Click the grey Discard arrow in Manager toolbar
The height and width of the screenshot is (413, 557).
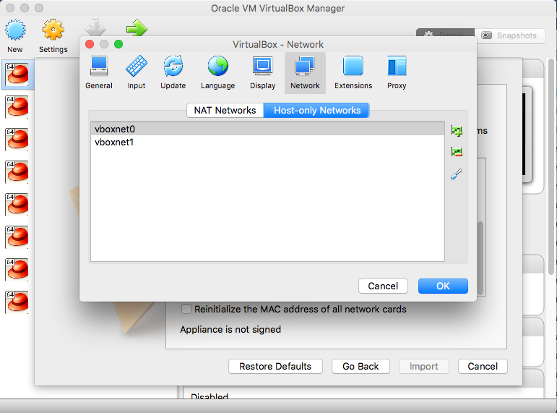pyautogui.click(x=95, y=27)
